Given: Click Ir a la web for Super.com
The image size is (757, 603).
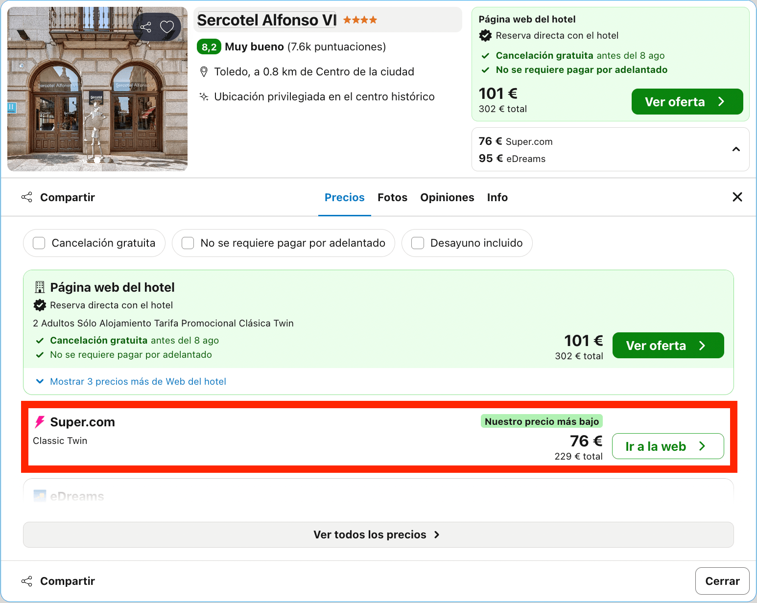Looking at the screenshot, I should [x=668, y=446].
